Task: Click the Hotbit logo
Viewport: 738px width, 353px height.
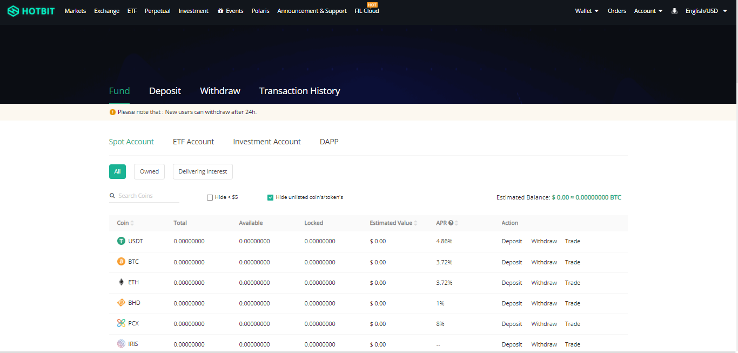Action: (x=31, y=11)
